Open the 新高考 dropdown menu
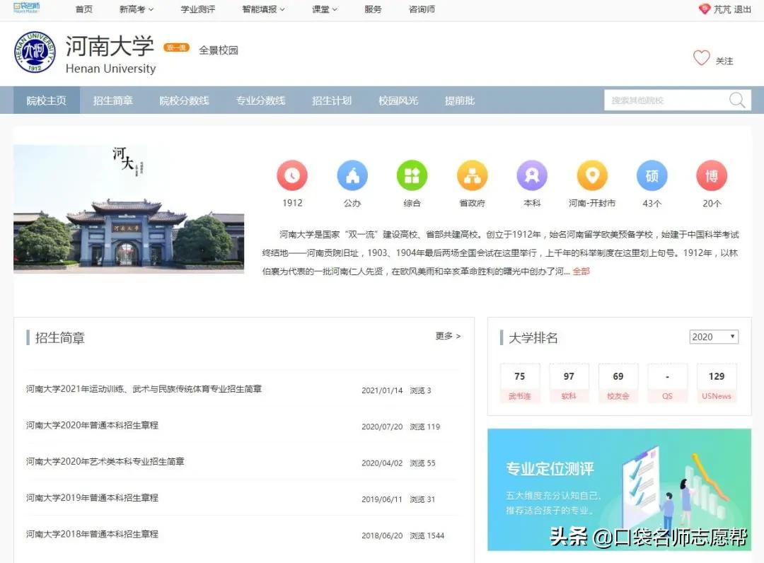 pyautogui.click(x=136, y=9)
